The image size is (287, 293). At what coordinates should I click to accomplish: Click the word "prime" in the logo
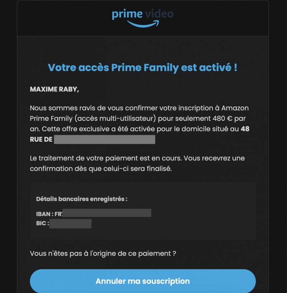[127, 15]
